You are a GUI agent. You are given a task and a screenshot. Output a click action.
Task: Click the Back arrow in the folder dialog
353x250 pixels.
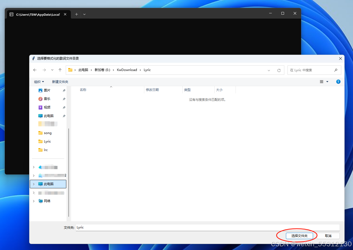coord(35,70)
